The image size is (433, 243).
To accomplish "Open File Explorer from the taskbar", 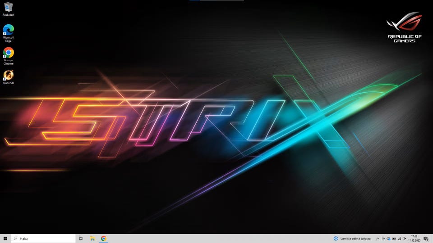I will 92,238.
